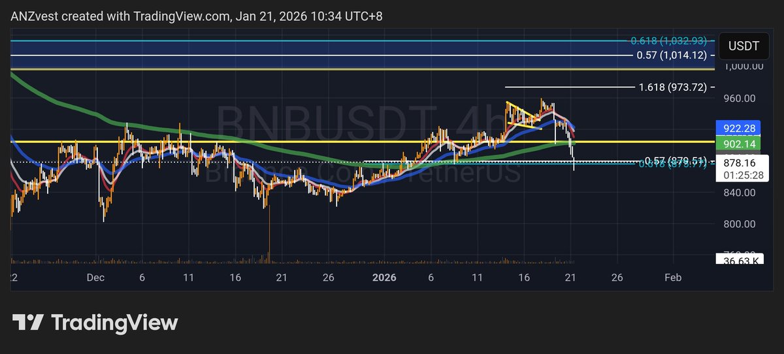Click the date axis label 26 before Feb
Viewport: 784px width, 354px height.
click(617, 278)
